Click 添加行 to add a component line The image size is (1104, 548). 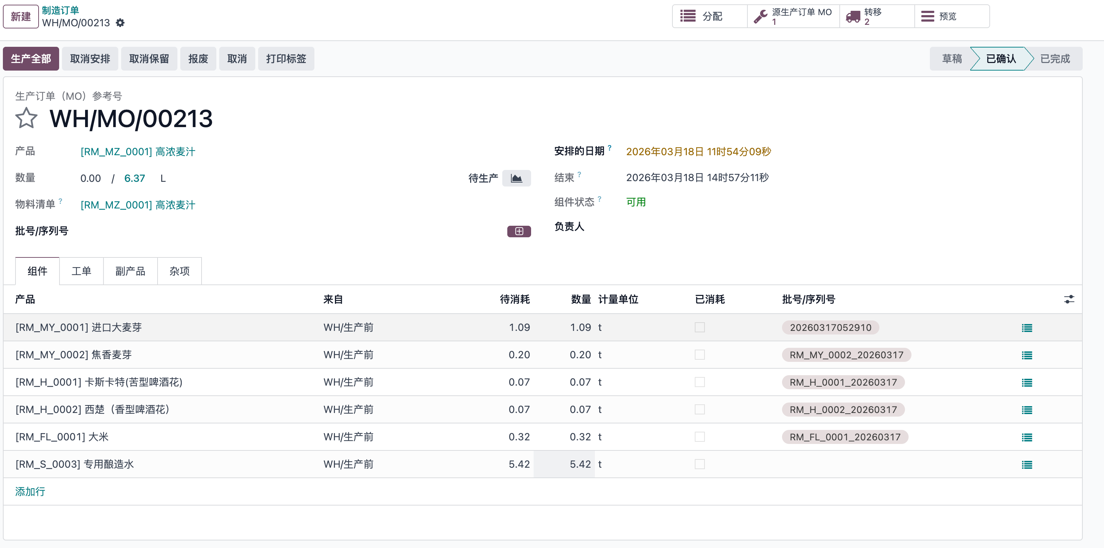click(30, 491)
